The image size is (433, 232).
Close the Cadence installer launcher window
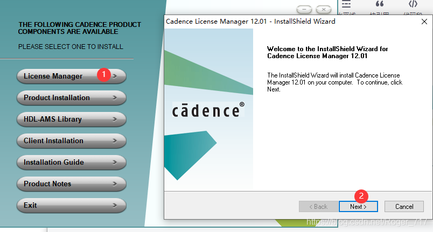tap(323, 9)
